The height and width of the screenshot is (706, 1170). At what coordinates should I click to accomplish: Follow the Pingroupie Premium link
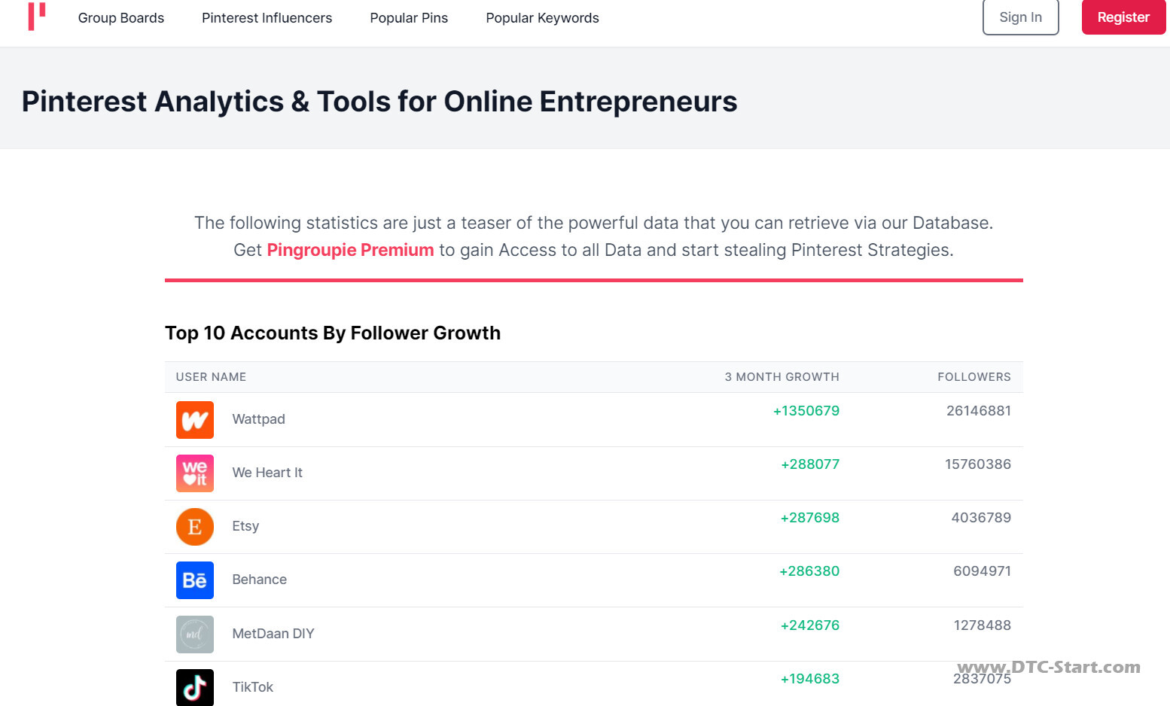[x=350, y=250]
